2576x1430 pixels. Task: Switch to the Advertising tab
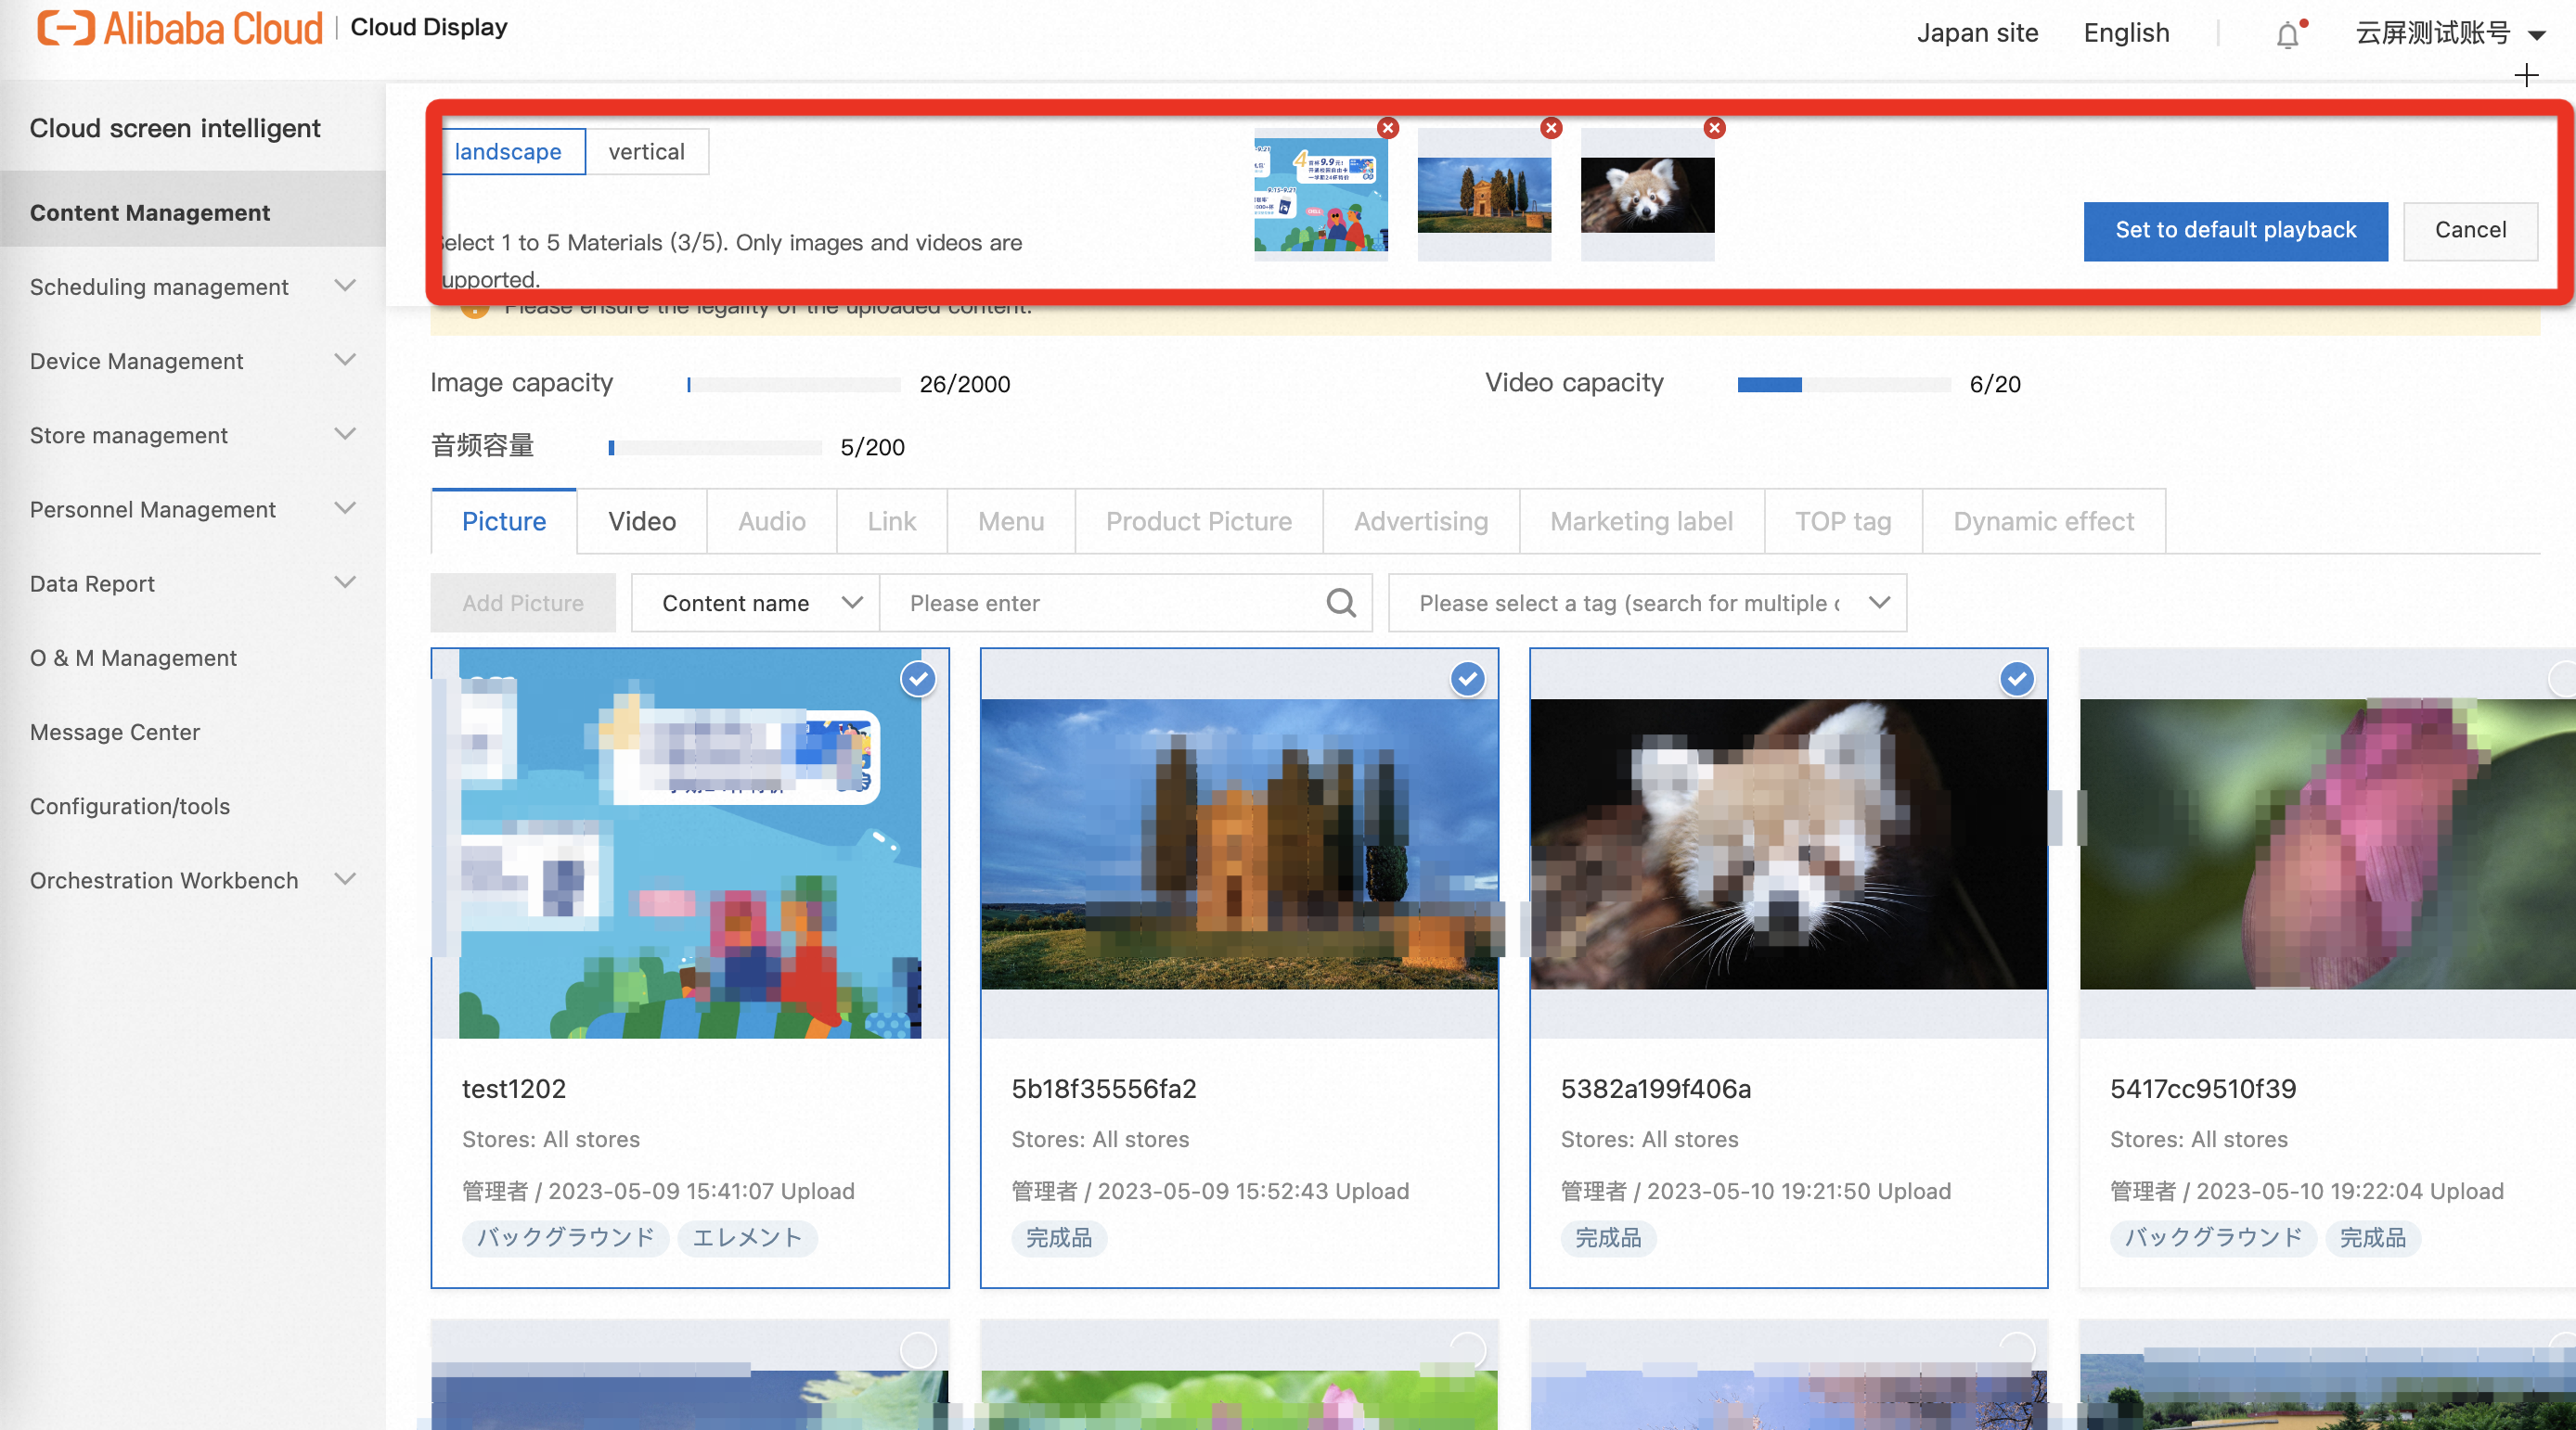pos(1421,520)
